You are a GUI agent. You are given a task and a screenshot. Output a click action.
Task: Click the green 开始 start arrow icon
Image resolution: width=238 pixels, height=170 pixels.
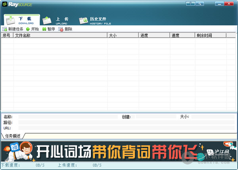[x=28, y=29]
